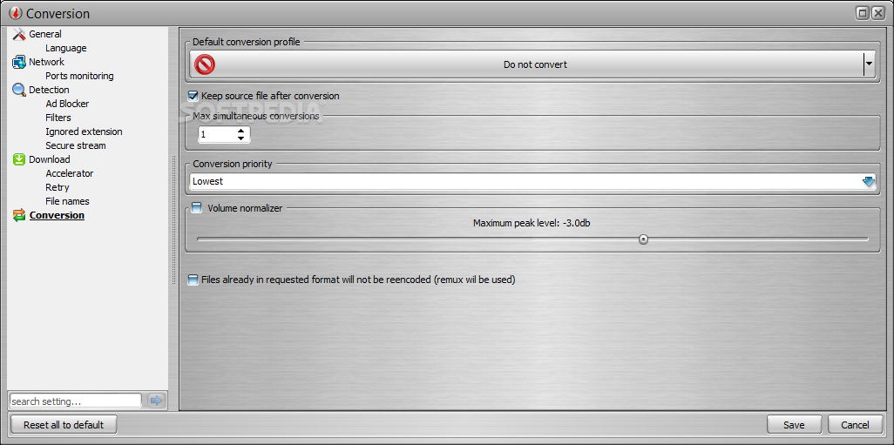Click the General tools icon

point(19,34)
